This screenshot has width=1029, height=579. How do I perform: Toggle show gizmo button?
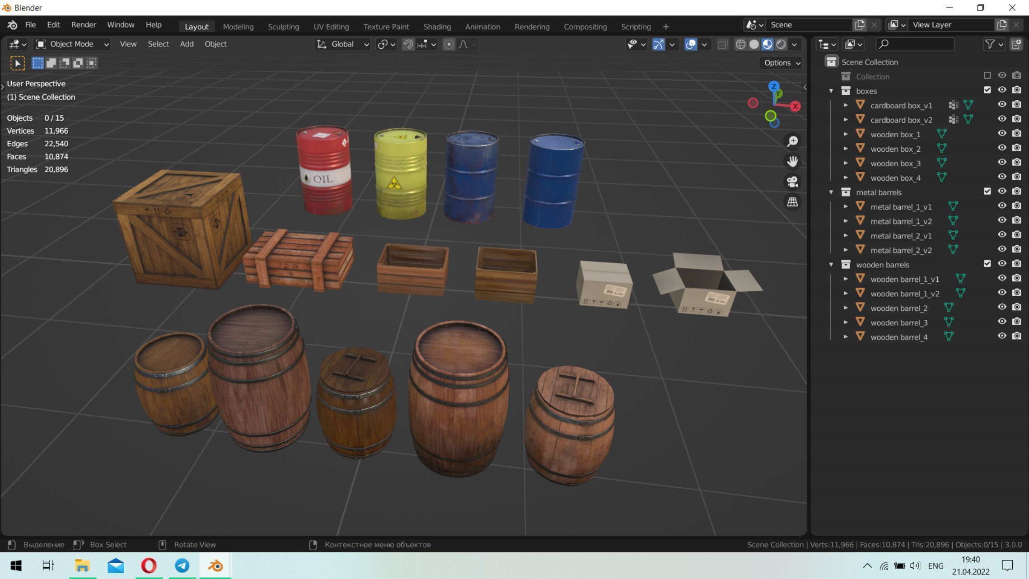point(658,44)
